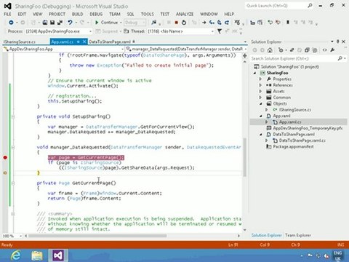This screenshot has width=349, height=262.
Task: Select AppDevSharingFoo_TemporaryKey.pfx file
Action: [308, 128]
